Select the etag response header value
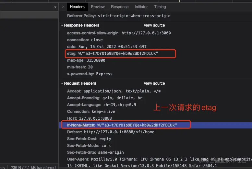The height and width of the screenshot is (169, 252). (x=118, y=54)
